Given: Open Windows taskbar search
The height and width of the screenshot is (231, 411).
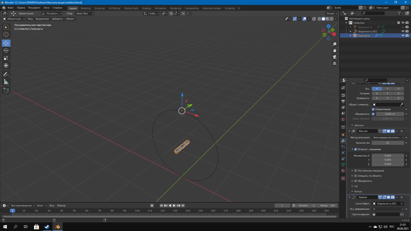Looking at the screenshot, I should (x=15, y=227).
